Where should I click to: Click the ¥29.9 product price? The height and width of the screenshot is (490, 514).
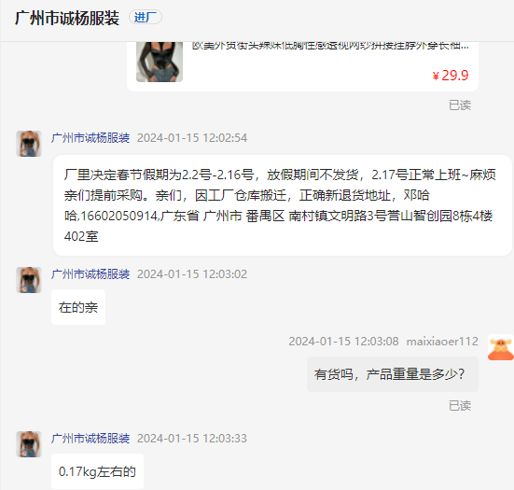coord(450,76)
